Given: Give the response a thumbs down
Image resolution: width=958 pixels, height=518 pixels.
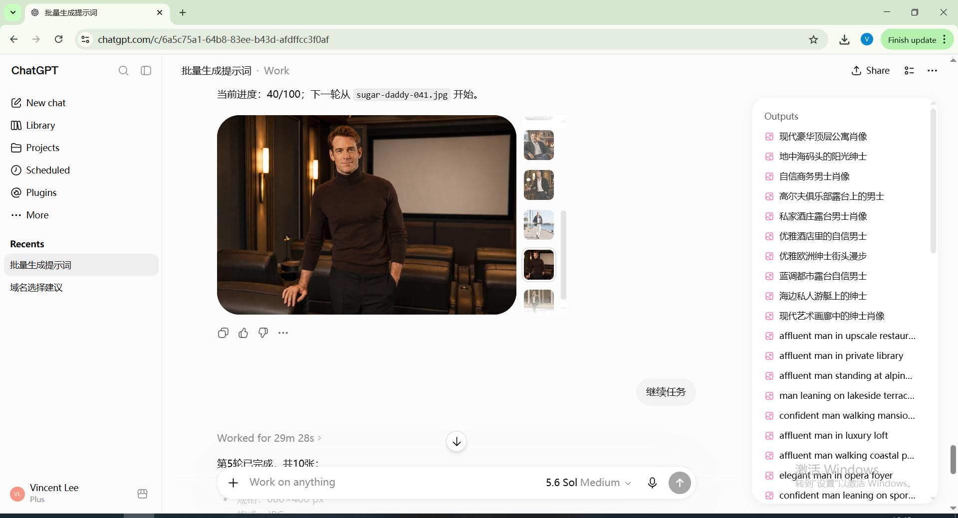Looking at the screenshot, I should [x=263, y=333].
